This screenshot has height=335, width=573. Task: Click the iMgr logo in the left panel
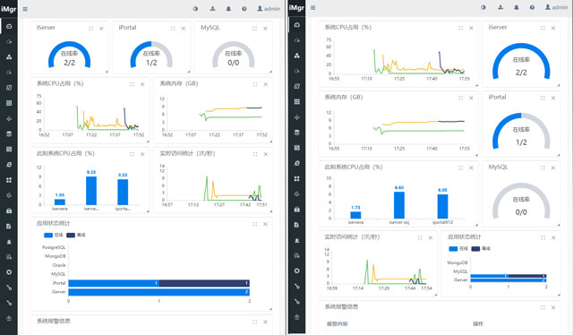point(8,9)
